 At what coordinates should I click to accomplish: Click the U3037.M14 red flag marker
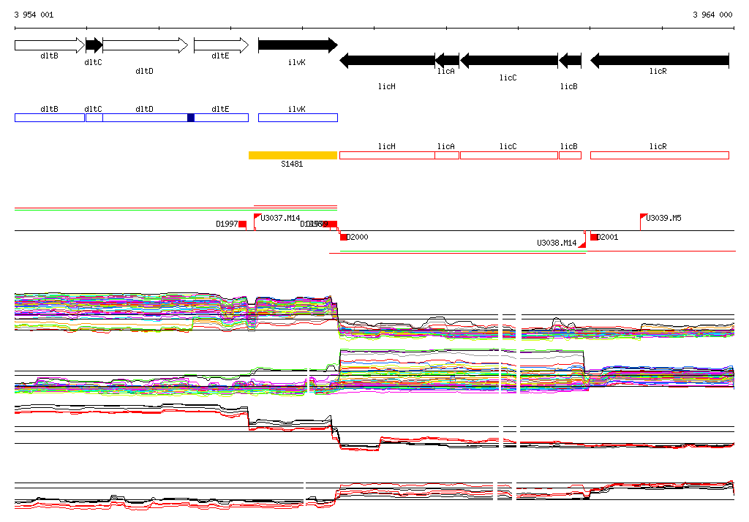[257, 217]
